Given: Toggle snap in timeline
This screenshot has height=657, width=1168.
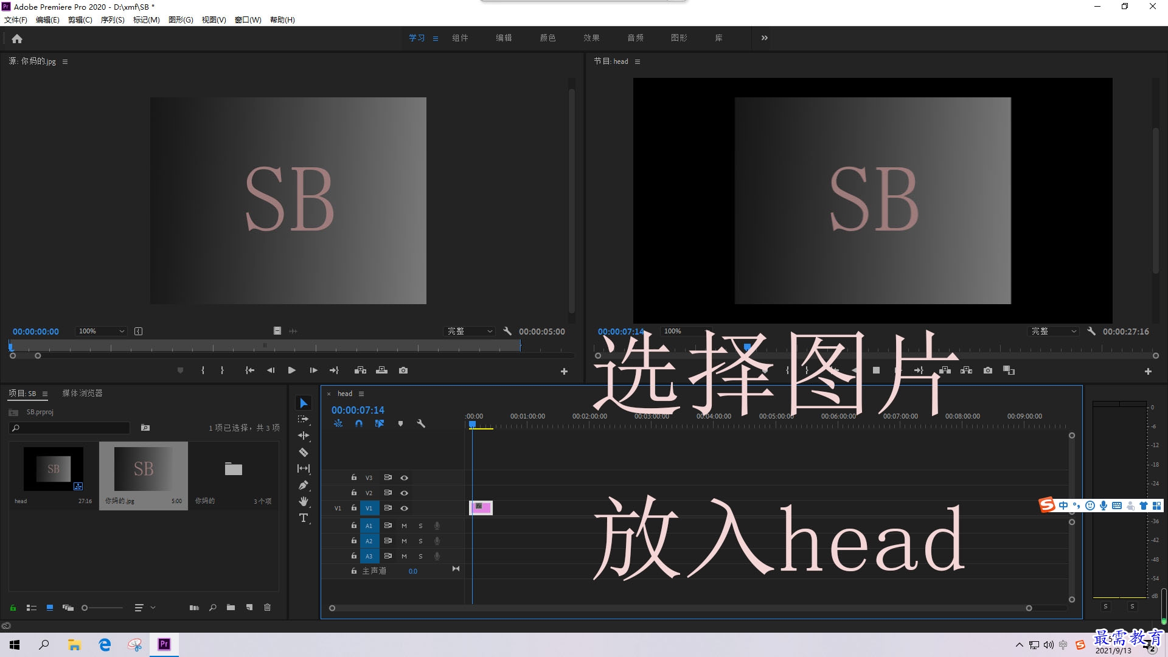Looking at the screenshot, I should pos(359,423).
